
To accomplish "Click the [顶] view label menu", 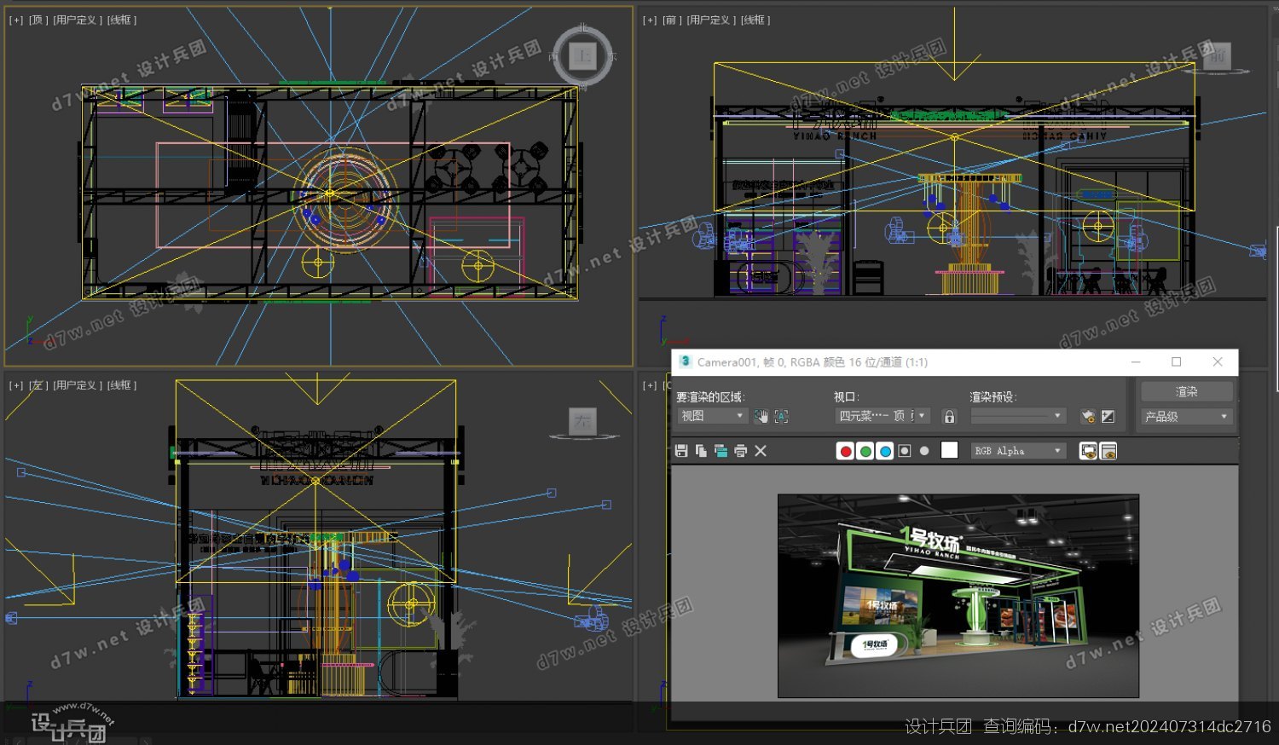I will click(38, 20).
